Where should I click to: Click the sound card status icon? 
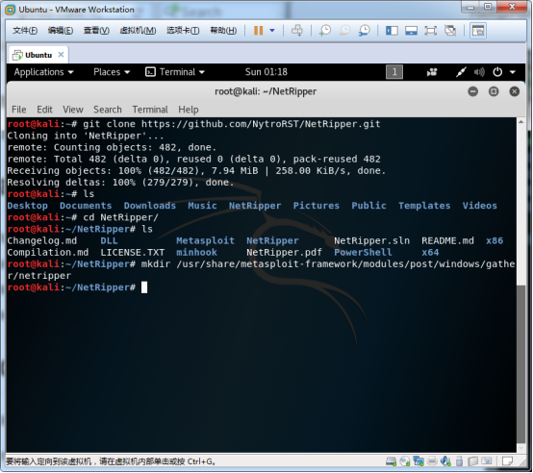click(x=445, y=461)
